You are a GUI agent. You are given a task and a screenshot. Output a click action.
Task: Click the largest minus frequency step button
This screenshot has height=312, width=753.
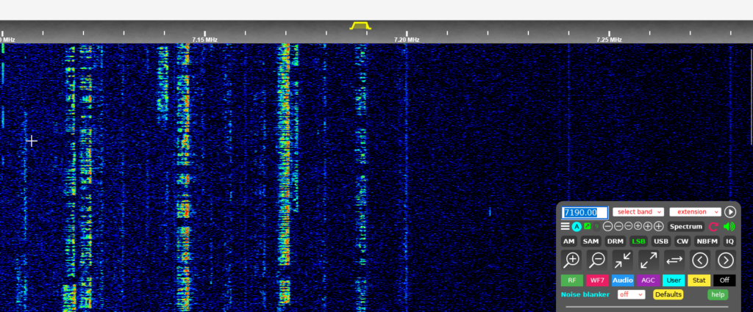point(608,227)
